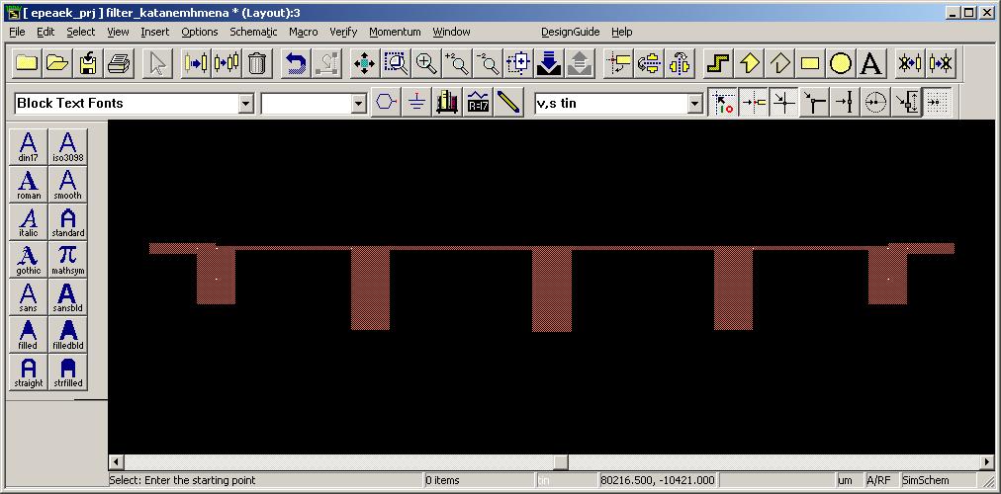Toggle pin snap mode (arrow to yellow pin)

pos(753,102)
